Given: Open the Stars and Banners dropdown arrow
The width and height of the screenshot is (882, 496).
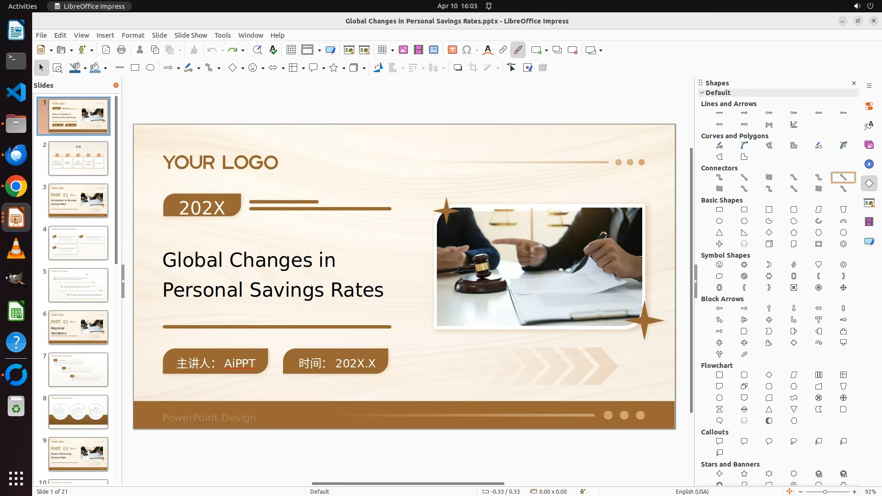Looking at the screenshot, I should 344,68.
